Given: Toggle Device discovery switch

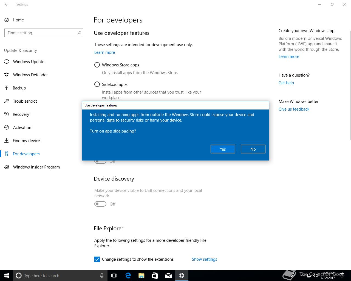Looking at the screenshot, I should pos(100,204).
